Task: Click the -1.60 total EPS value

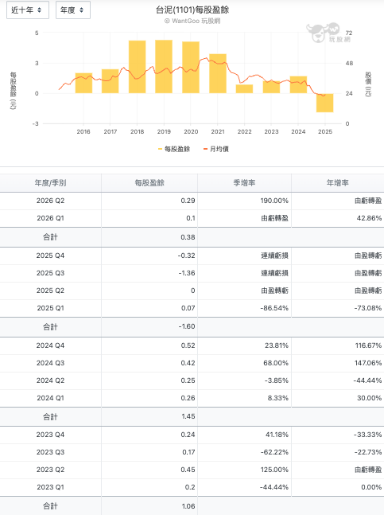Action: (187, 326)
